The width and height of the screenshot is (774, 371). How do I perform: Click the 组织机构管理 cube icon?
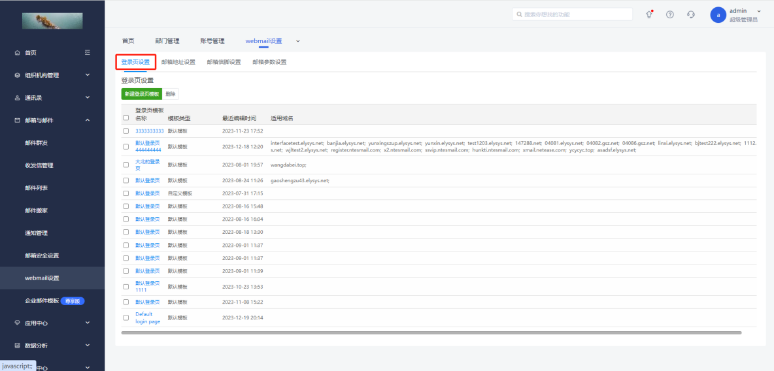(x=18, y=76)
